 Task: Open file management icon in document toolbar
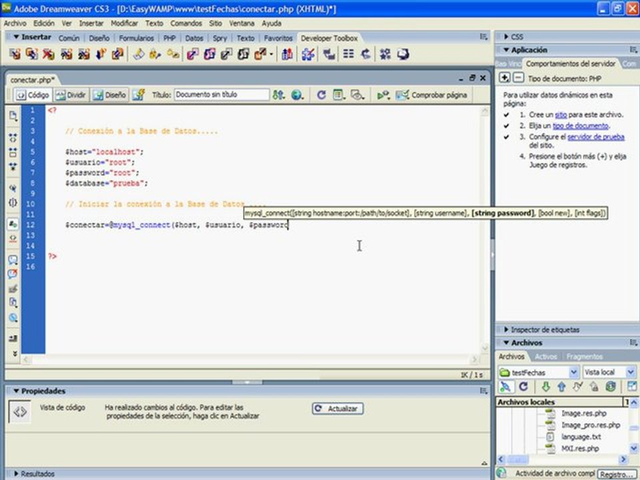pyautogui.click(x=279, y=95)
